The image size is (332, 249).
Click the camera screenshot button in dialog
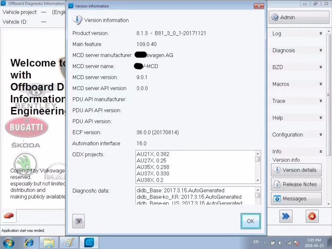78,221
